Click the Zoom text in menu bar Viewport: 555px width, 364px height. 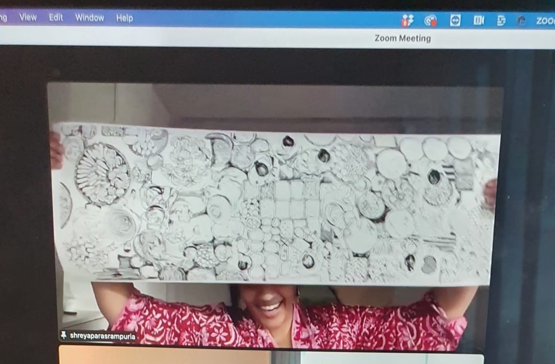pyautogui.click(x=545, y=21)
